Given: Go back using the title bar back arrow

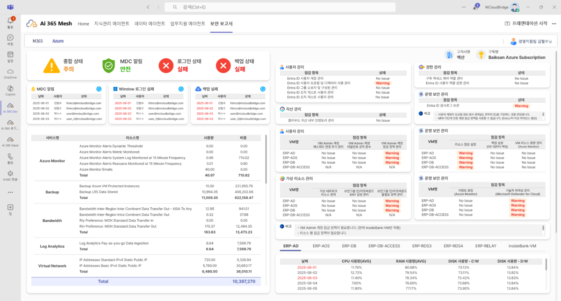Looking at the screenshot, I should tap(148, 7).
